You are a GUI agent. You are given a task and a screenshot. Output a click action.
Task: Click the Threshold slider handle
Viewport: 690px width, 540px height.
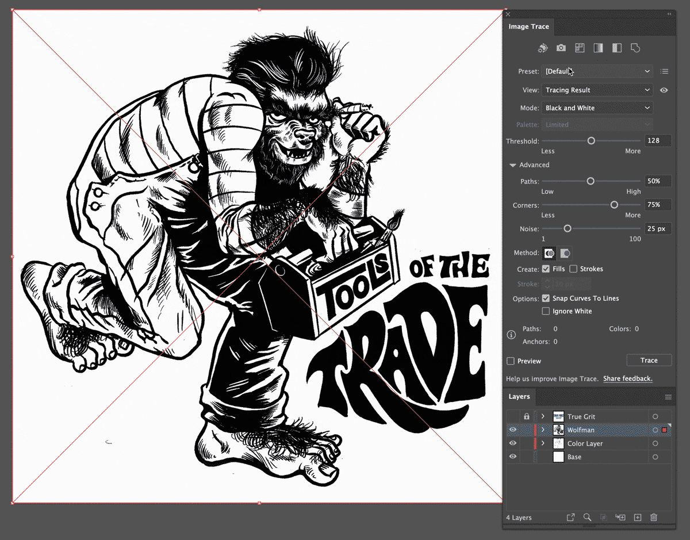pyautogui.click(x=591, y=141)
